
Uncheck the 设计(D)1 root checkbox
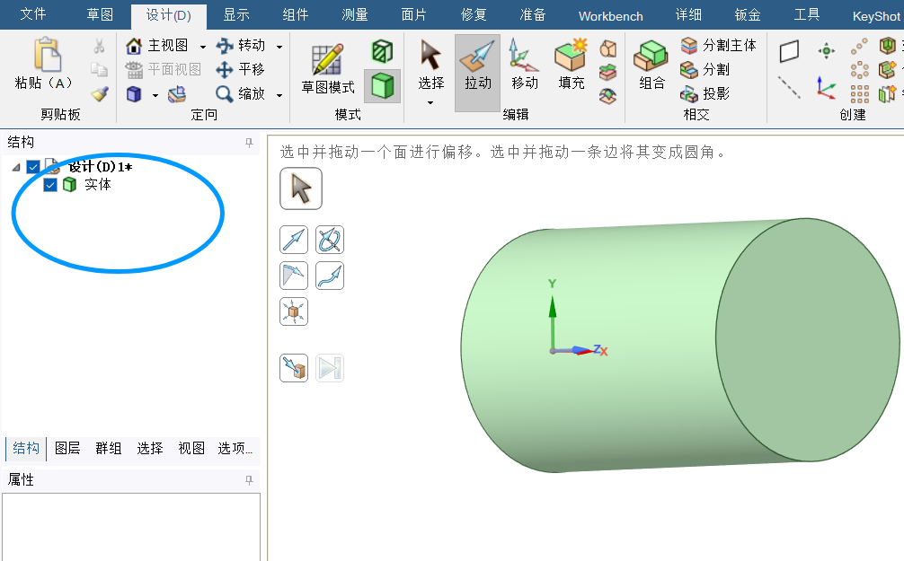pyautogui.click(x=33, y=167)
